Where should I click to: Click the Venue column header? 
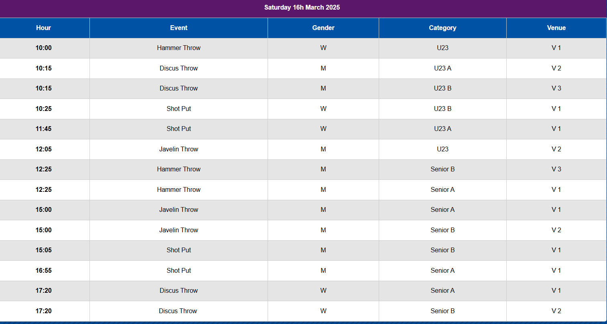click(x=556, y=28)
